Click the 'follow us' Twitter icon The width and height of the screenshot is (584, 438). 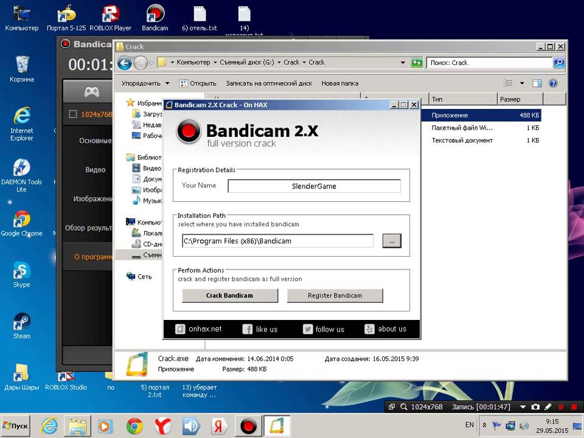point(308,329)
